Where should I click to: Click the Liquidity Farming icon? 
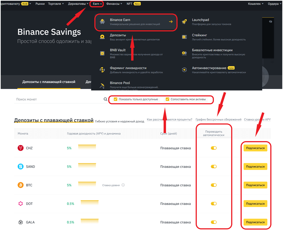point(102,70)
